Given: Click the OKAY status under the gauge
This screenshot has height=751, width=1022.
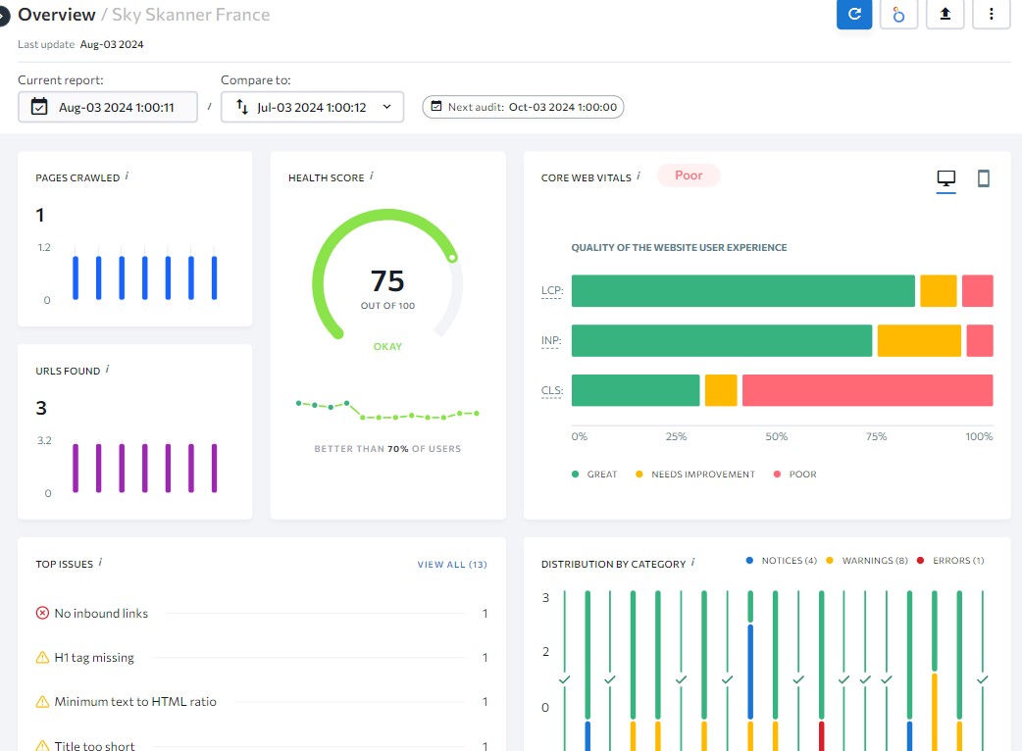Looking at the screenshot, I should [387, 346].
